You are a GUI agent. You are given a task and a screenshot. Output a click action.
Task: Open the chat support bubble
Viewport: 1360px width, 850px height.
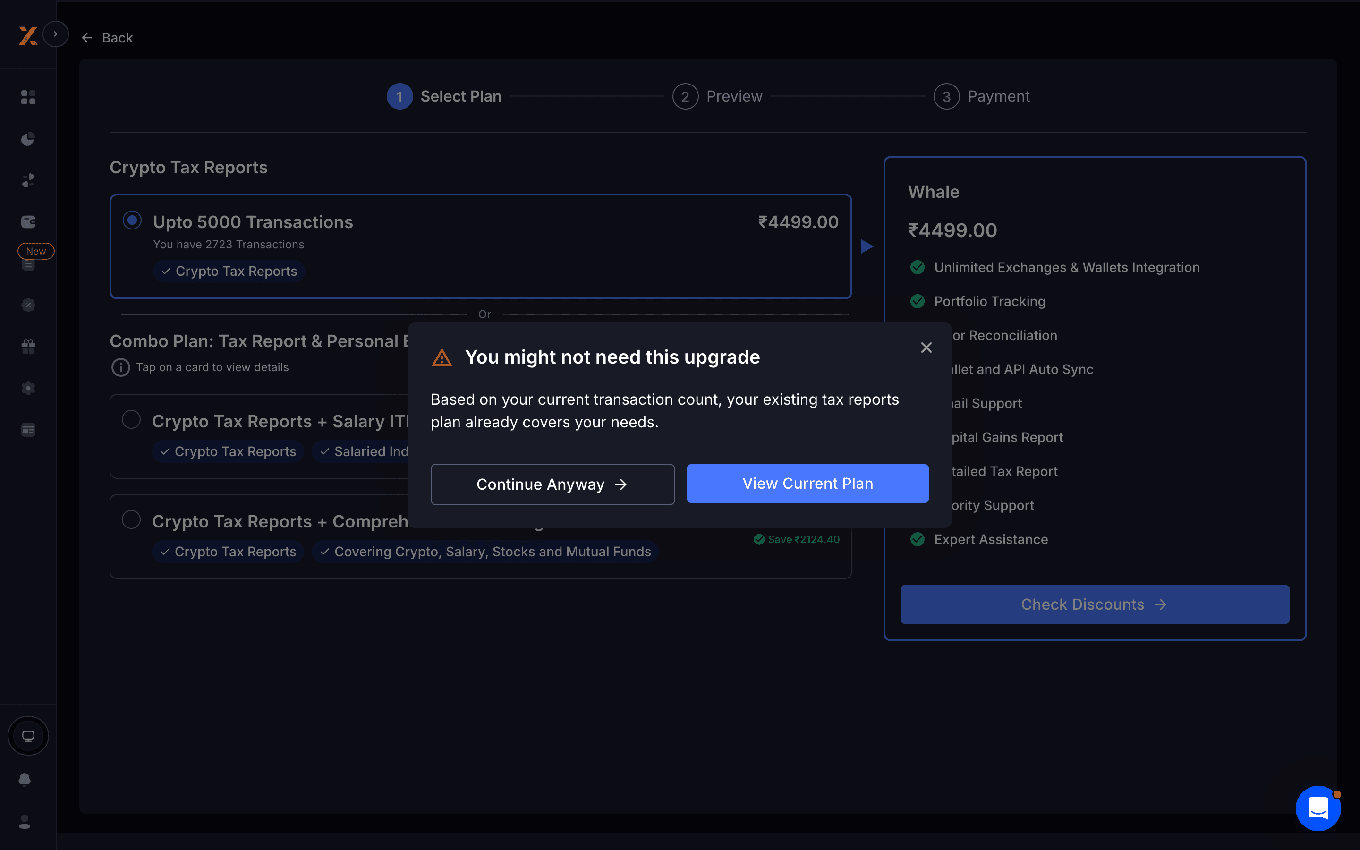pos(1318,808)
